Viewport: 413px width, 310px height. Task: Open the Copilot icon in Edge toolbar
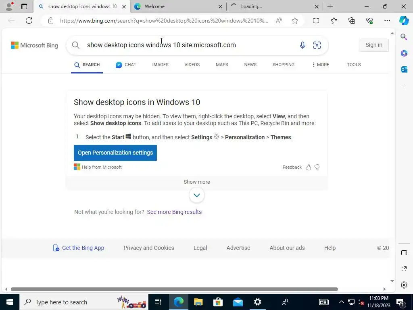pyautogui.click(x=404, y=21)
